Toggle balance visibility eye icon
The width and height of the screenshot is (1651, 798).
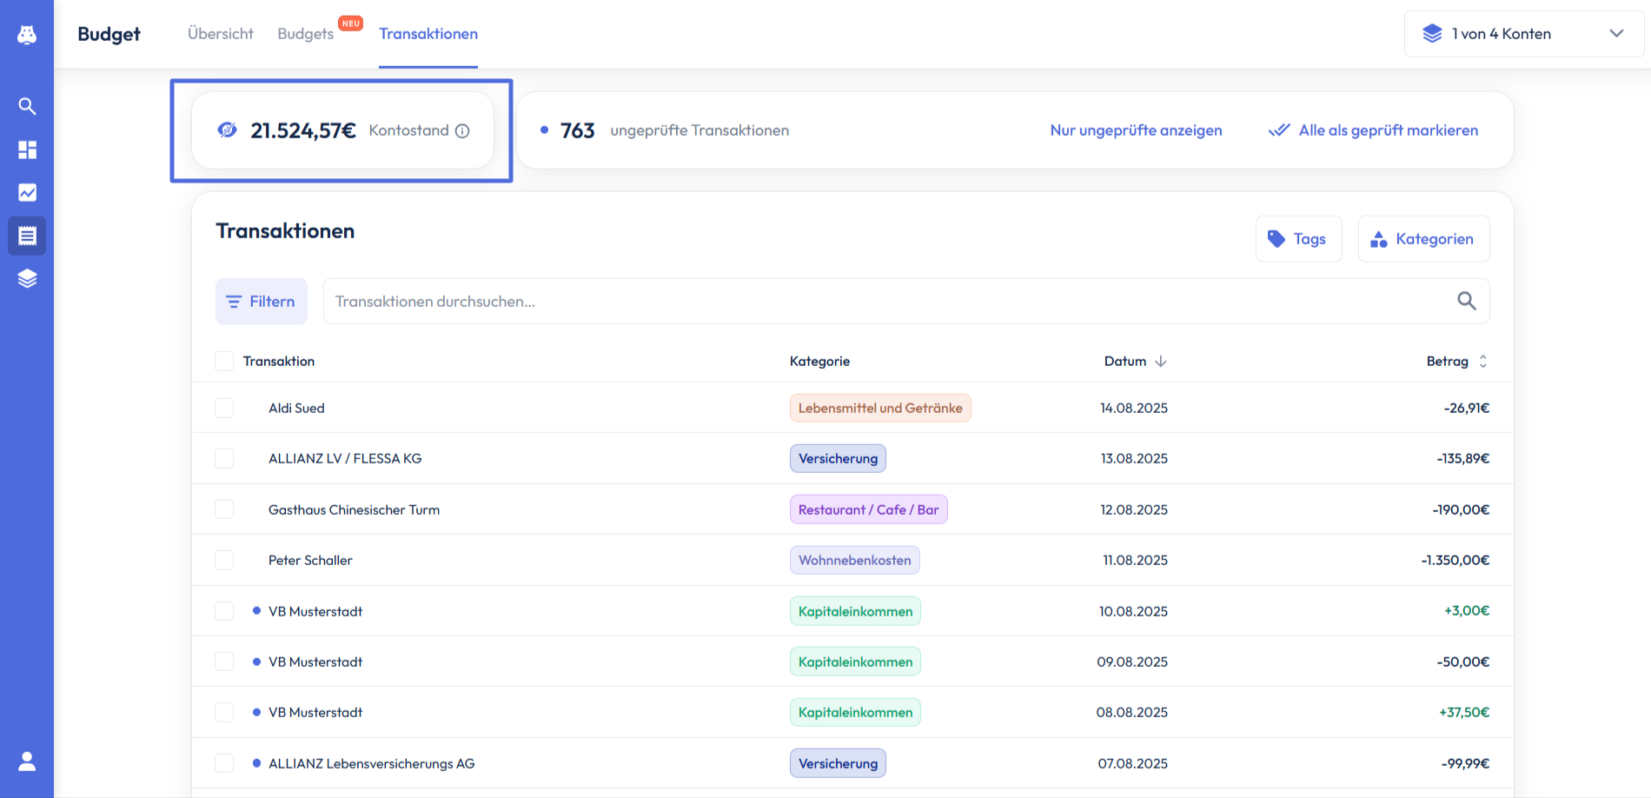pos(227,130)
